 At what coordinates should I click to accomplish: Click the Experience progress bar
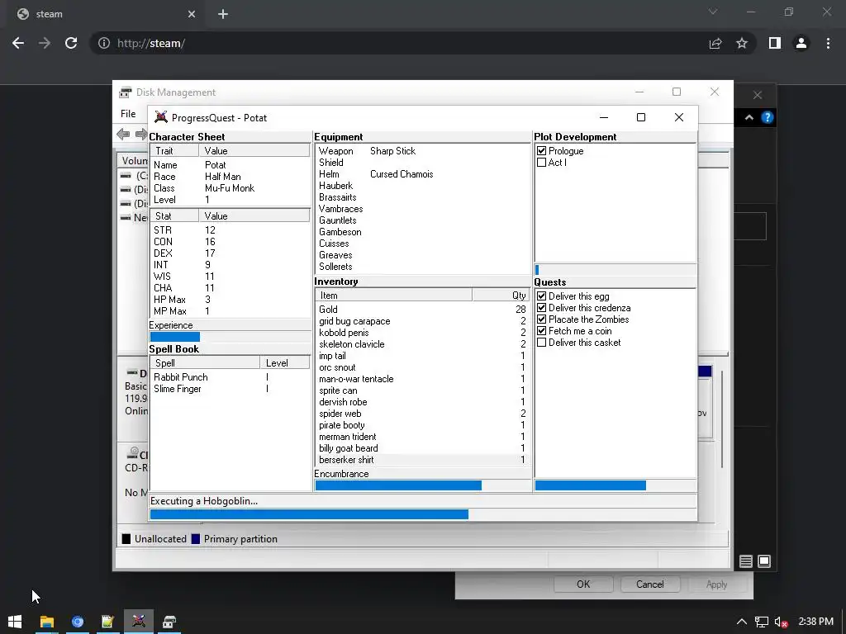(230, 337)
